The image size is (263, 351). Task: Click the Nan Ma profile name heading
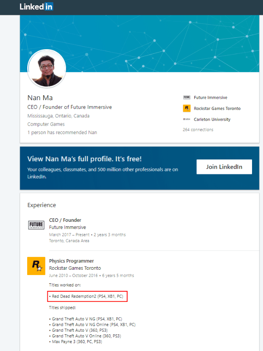tap(40, 98)
